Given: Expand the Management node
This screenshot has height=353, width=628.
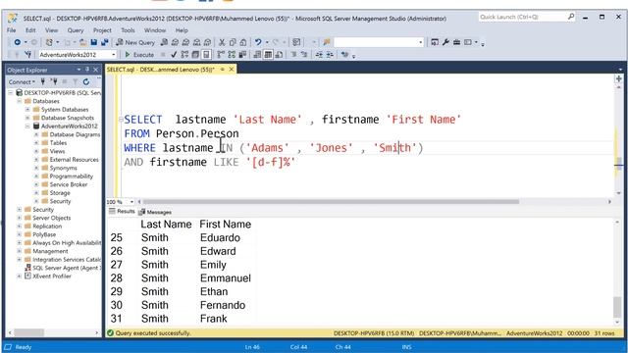Looking at the screenshot, I should pos(19,251).
